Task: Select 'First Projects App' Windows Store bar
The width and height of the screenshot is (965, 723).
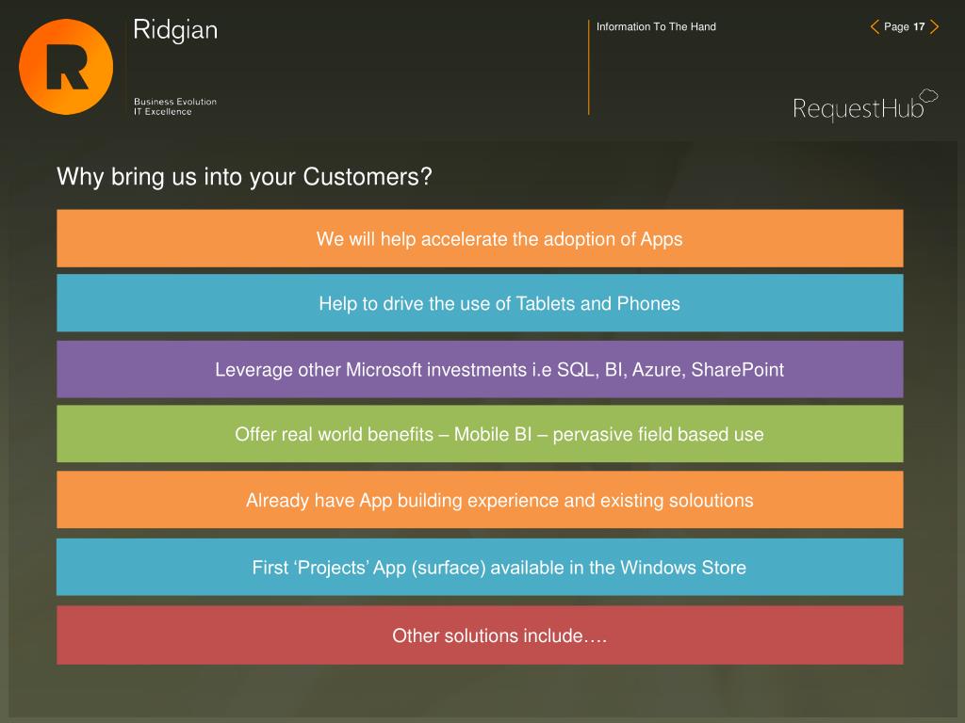Action: pos(480,567)
